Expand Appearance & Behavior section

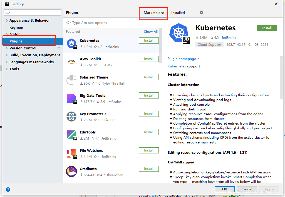coord(7,20)
